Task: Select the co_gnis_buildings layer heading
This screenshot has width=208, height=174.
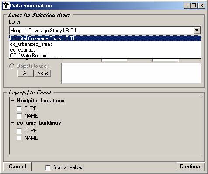Action: tap(39, 123)
